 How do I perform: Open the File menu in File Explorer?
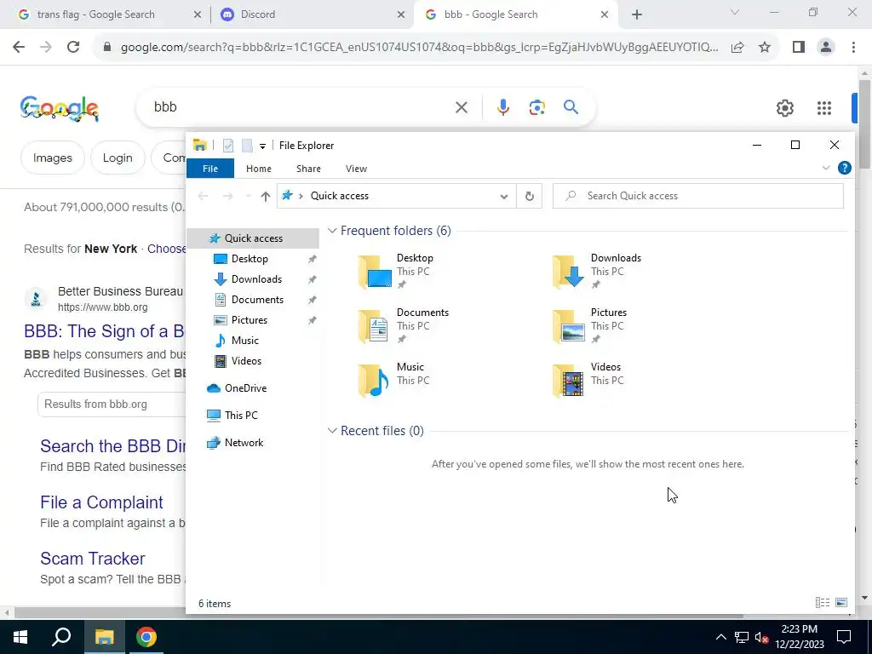tap(210, 169)
